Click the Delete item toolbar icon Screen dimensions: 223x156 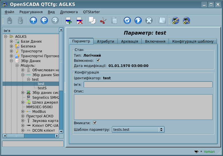(x=79, y=21)
